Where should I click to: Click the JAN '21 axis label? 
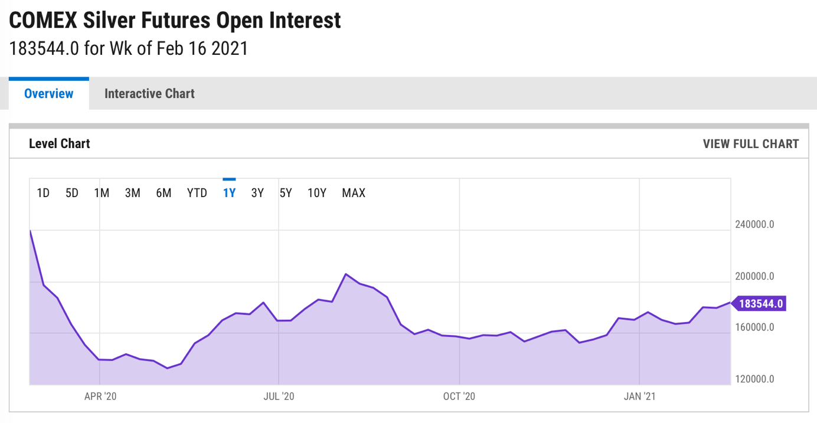(640, 396)
